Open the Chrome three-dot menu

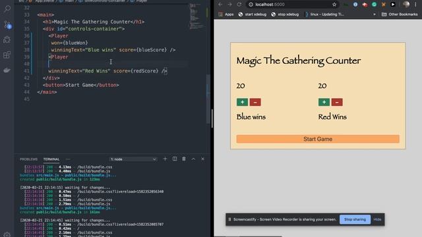[416, 5]
